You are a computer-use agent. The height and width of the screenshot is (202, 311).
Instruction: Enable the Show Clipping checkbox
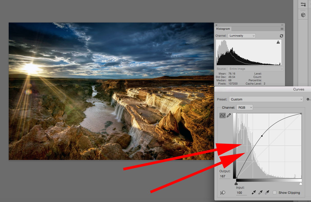(275, 193)
